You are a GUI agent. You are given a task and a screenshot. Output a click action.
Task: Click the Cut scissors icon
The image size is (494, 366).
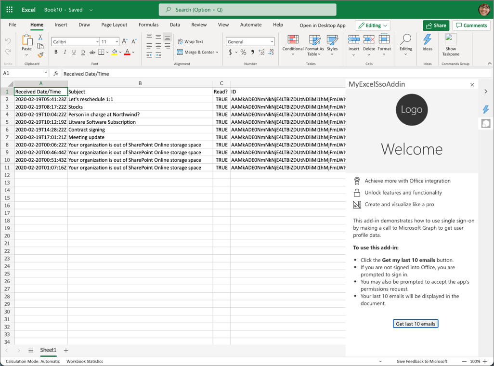tap(40, 37)
